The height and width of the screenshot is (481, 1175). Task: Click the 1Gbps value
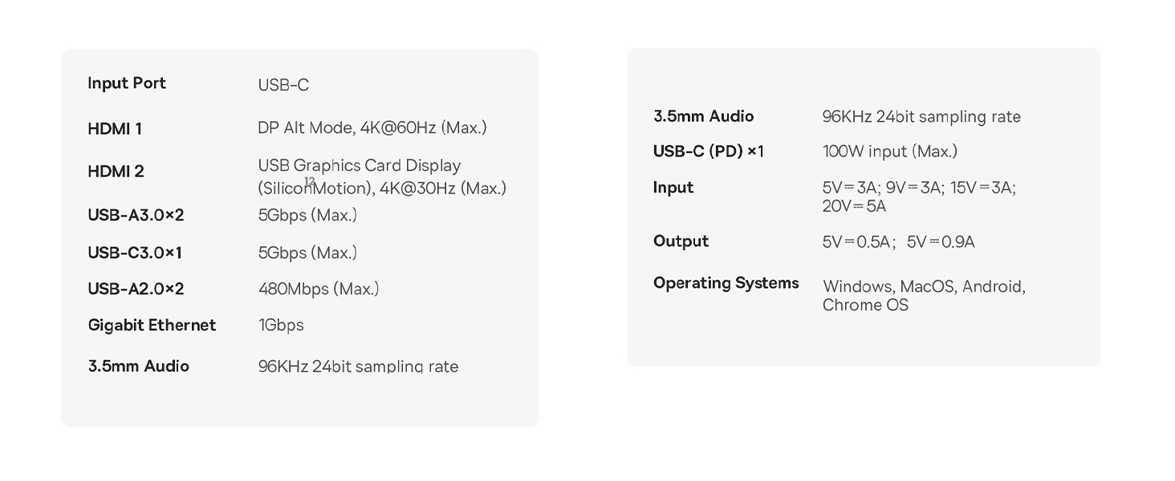281,325
